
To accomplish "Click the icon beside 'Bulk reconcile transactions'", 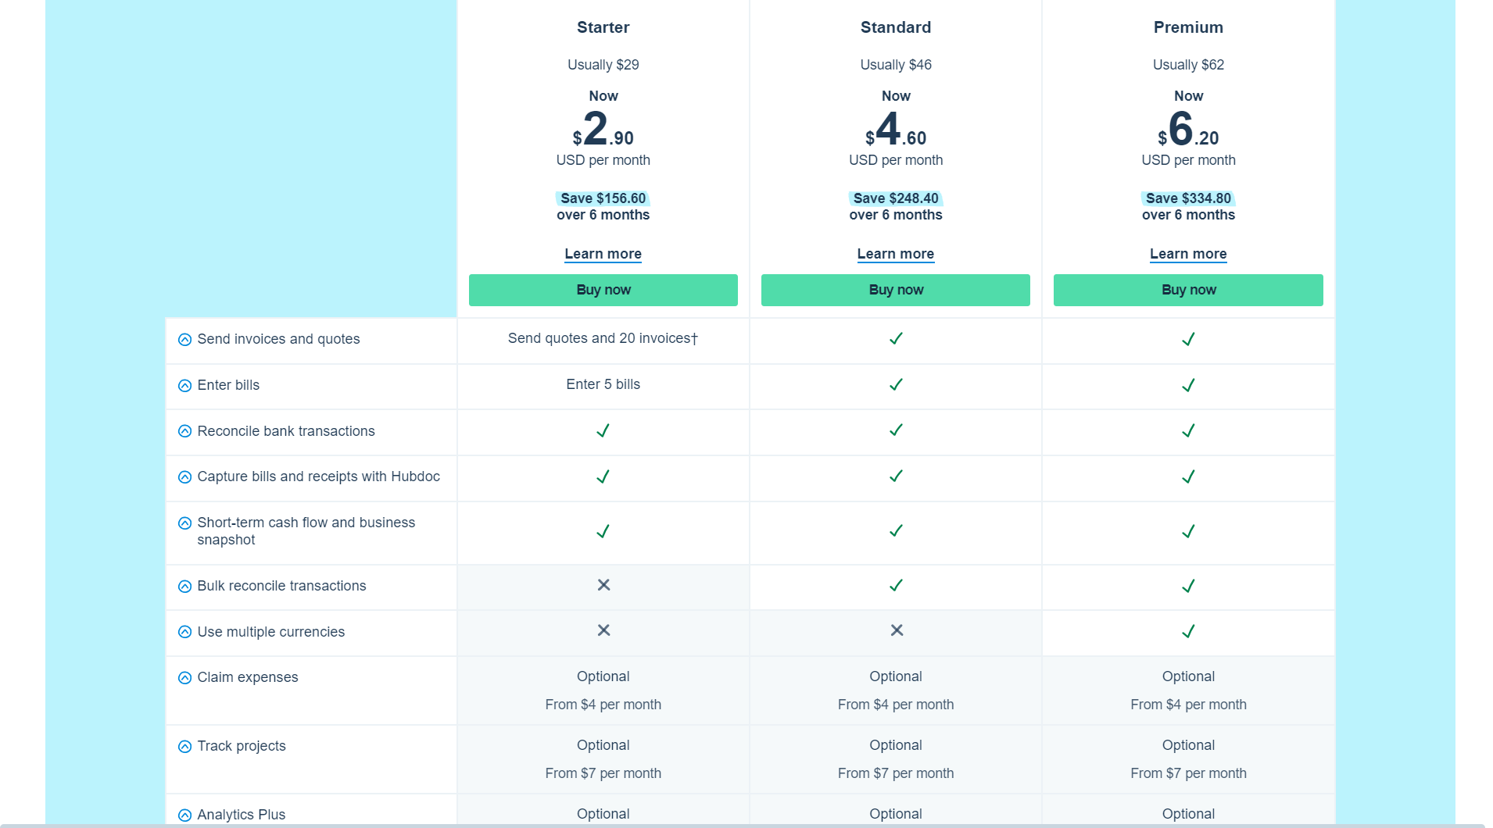I will tap(184, 587).
